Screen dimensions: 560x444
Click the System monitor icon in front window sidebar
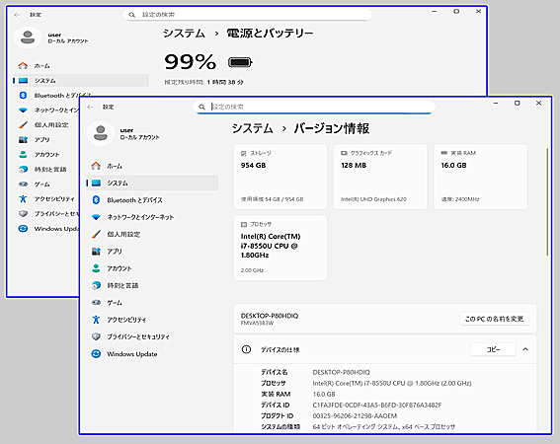pyautogui.click(x=96, y=183)
